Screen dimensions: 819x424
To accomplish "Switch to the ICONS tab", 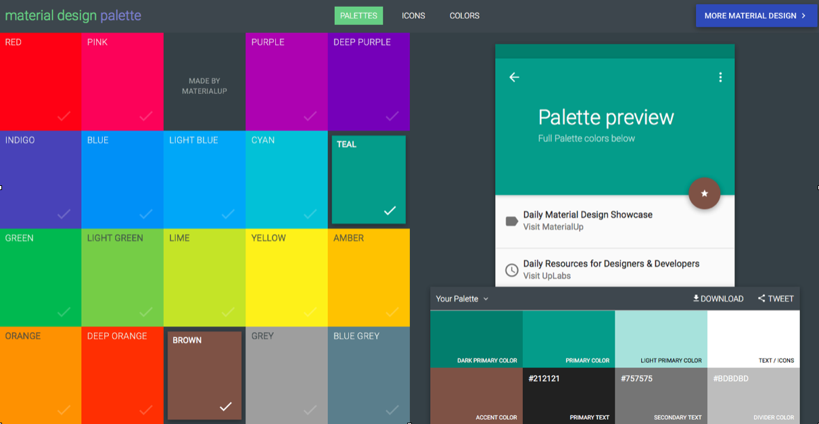I will pos(413,16).
